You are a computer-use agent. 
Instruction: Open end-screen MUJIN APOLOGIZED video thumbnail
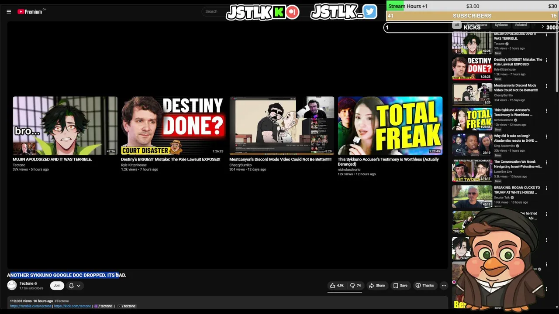tap(65, 126)
